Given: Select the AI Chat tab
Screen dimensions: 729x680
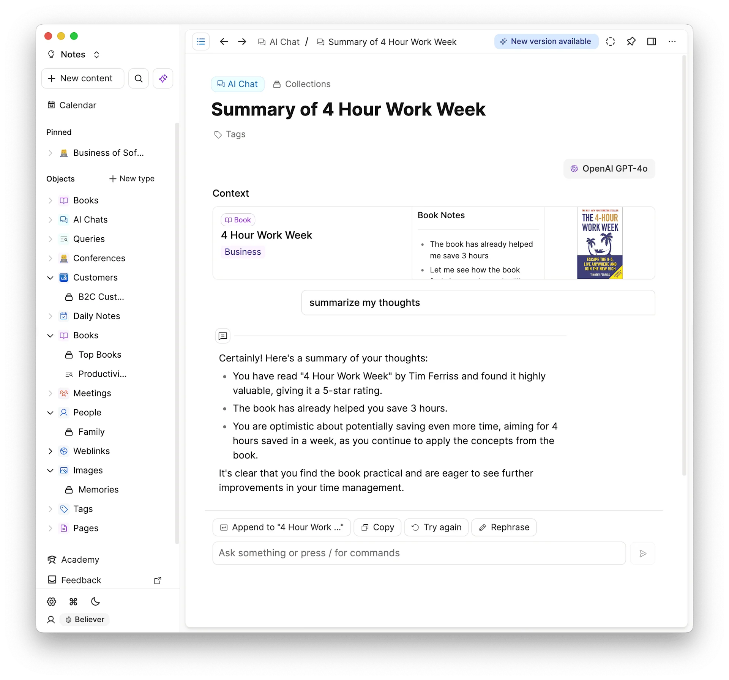Looking at the screenshot, I should (x=237, y=84).
